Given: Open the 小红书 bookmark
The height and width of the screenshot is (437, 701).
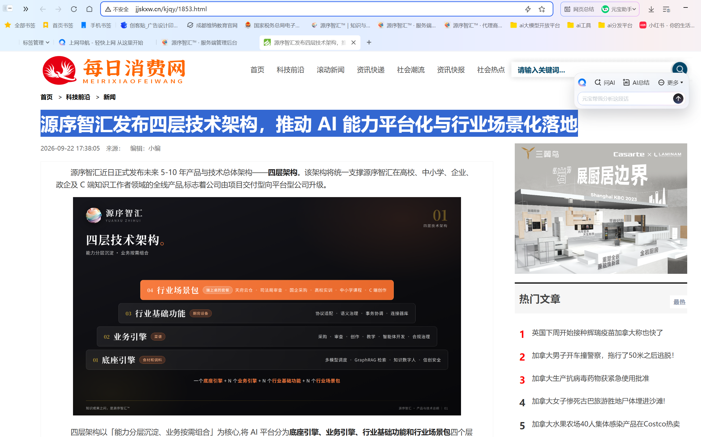Looking at the screenshot, I should point(666,25).
